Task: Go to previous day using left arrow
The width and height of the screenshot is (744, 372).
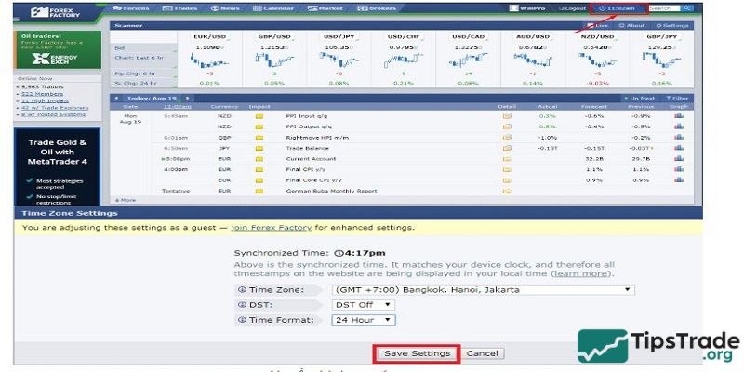Action: click(115, 98)
